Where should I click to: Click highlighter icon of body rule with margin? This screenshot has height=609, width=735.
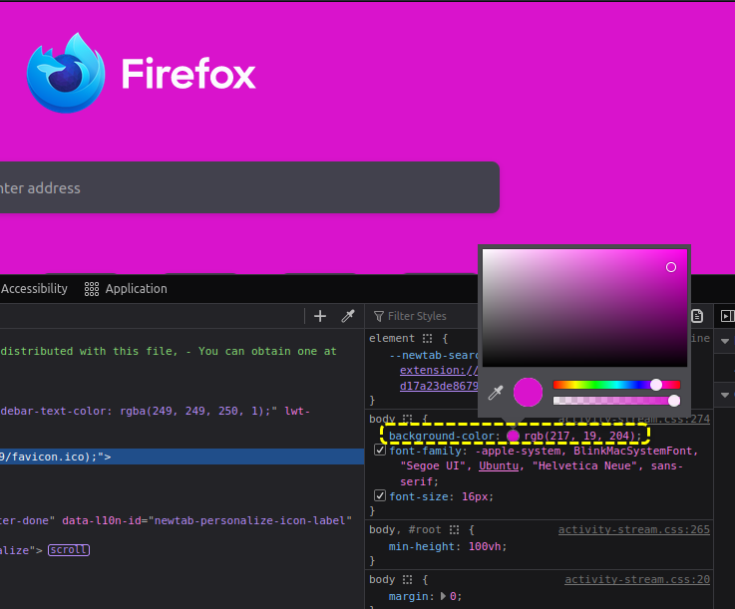[x=407, y=579]
